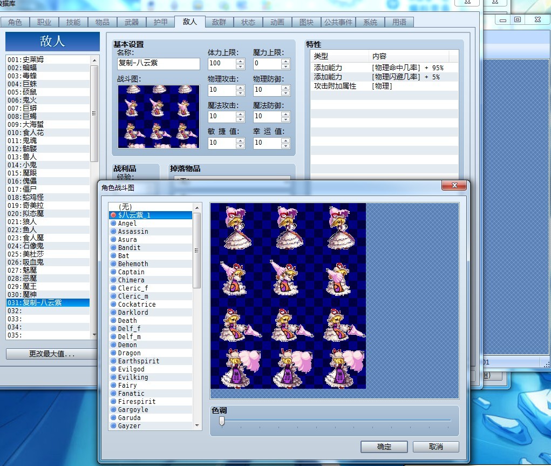
Task: Decrease the 魔力上限 value with down arrow
Action: click(x=285, y=66)
